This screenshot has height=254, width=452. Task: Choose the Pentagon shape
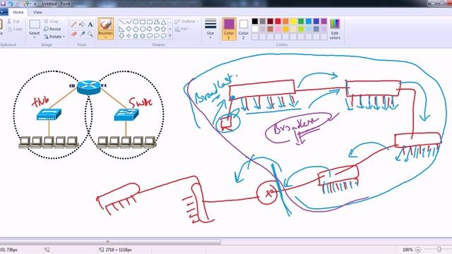[x=136, y=29]
